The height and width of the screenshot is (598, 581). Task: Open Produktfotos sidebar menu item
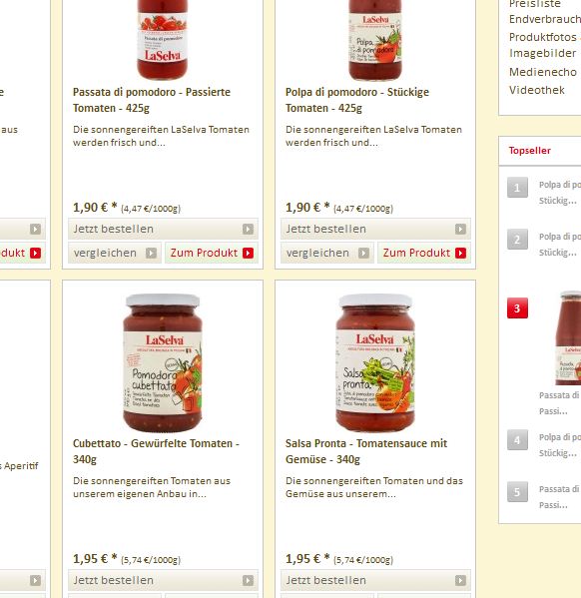pos(542,37)
